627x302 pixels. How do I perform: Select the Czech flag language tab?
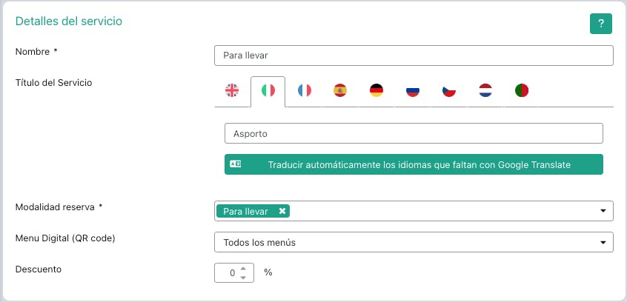449,90
